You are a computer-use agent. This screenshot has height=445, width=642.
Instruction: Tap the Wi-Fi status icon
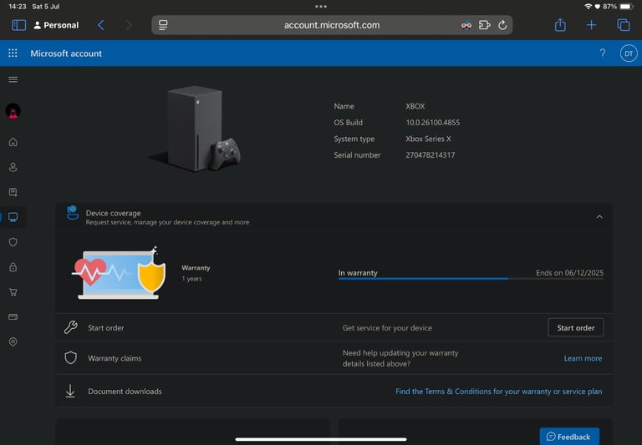[588, 7]
